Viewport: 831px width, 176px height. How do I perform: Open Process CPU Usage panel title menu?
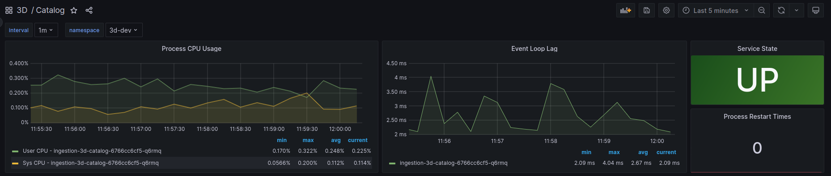(x=191, y=49)
